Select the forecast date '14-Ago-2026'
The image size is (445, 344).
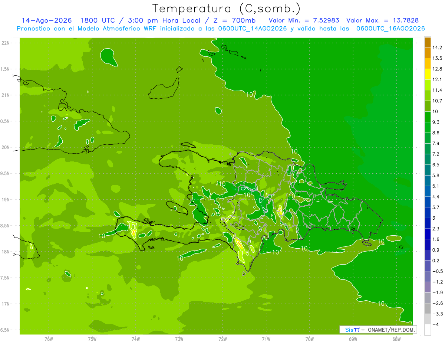47,20
